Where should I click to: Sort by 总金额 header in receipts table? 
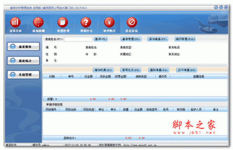tap(89, 77)
